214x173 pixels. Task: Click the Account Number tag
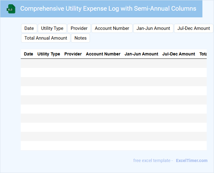pyautogui.click(x=112, y=28)
